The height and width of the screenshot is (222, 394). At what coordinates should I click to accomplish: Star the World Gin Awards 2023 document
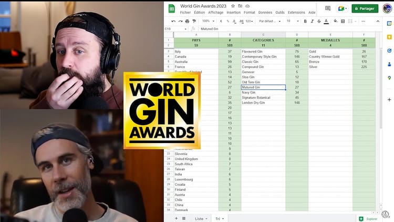coord(233,6)
